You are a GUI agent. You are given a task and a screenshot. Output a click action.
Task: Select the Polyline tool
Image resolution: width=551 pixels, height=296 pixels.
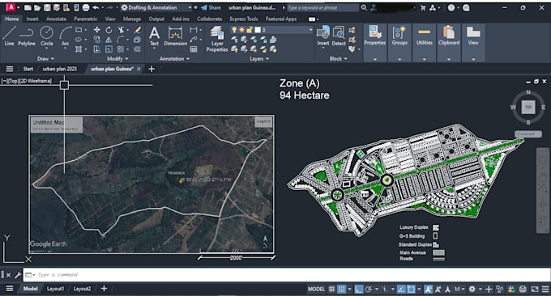(27, 36)
